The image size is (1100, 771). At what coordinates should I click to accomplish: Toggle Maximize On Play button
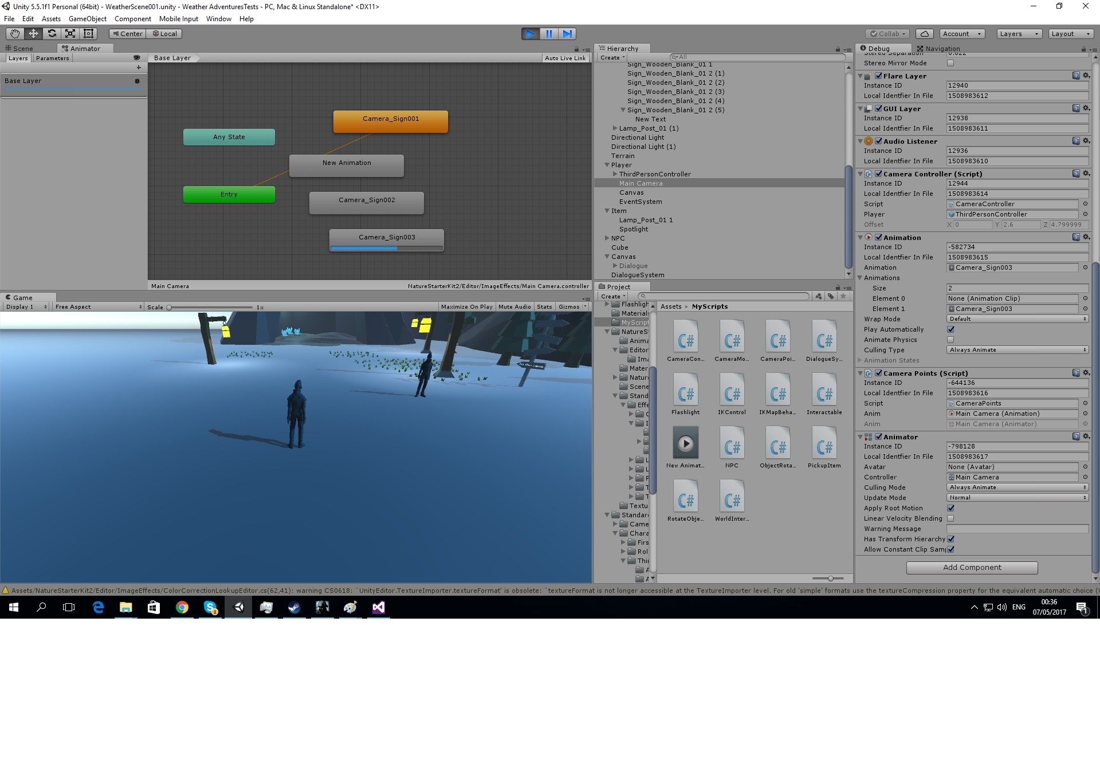tap(466, 307)
